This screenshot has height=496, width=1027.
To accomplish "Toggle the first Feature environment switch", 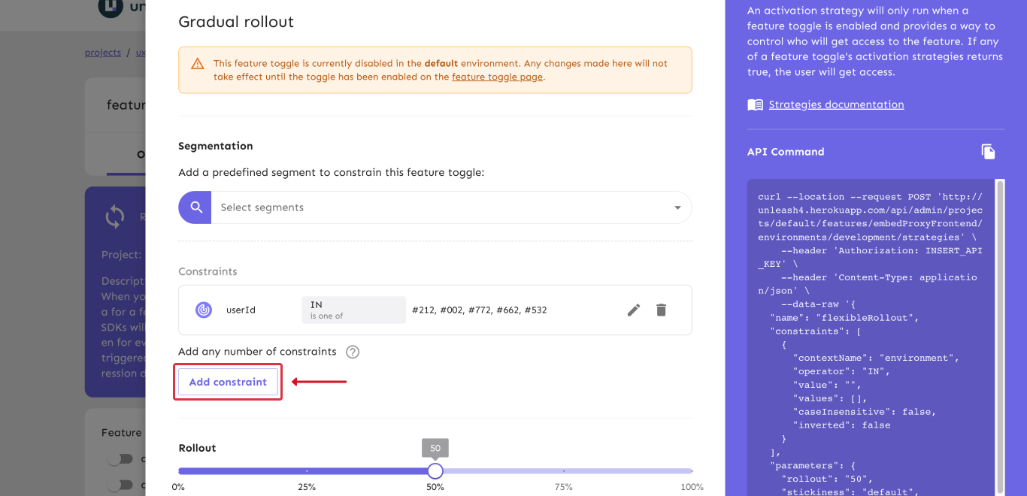I will [120, 459].
